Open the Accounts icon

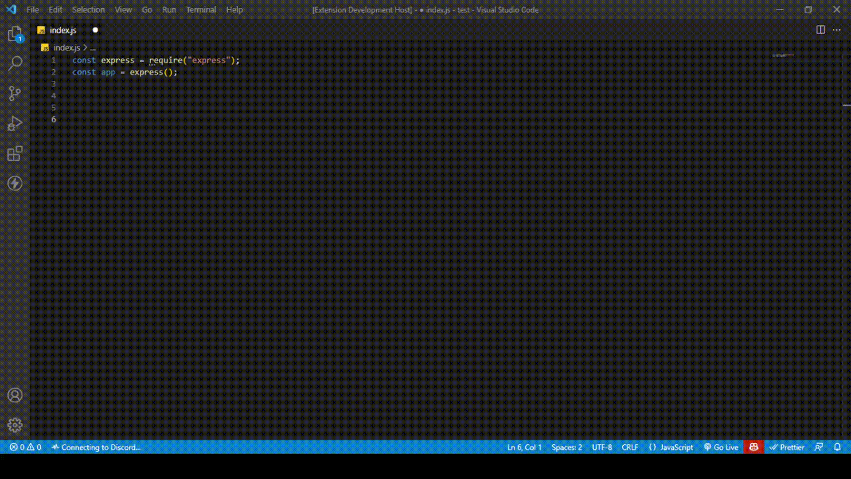[15, 395]
